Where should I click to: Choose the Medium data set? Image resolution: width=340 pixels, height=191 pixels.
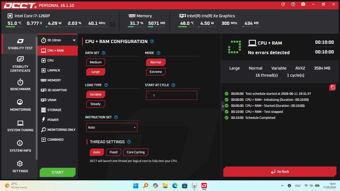pos(96,62)
